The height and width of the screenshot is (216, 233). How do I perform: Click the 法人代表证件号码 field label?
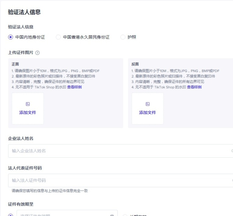point(25,168)
